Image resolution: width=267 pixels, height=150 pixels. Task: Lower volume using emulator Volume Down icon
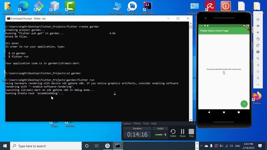click(x=258, y=32)
